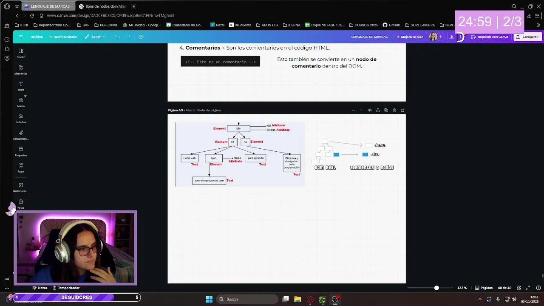Open the Diseño panel in the sidebar
544x306 pixels.
[21, 53]
